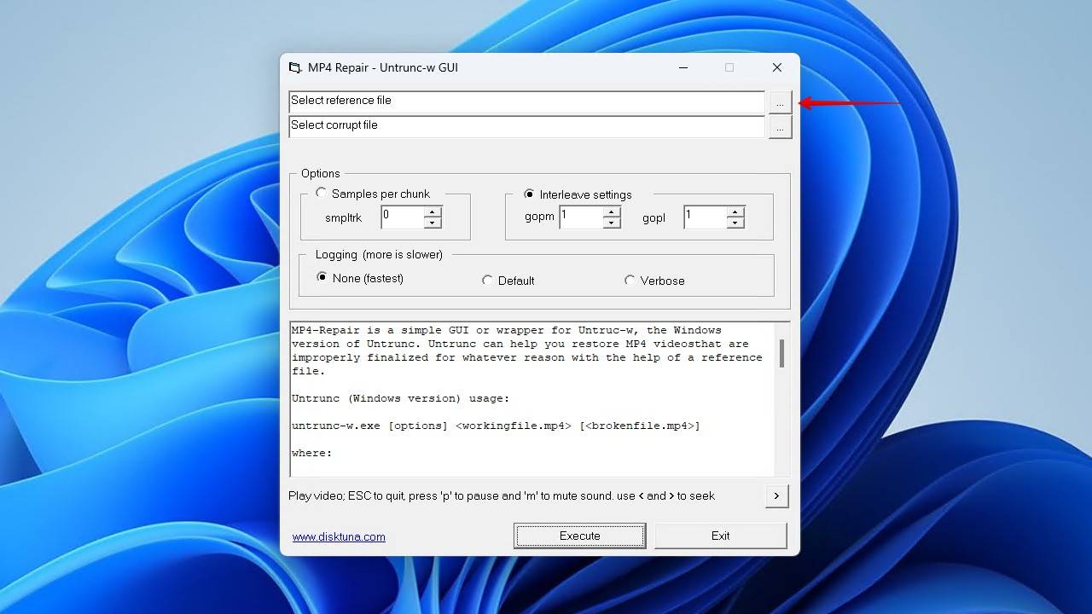The height and width of the screenshot is (614, 1092).
Task: Click the gopm number field
Action: coord(581,217)
